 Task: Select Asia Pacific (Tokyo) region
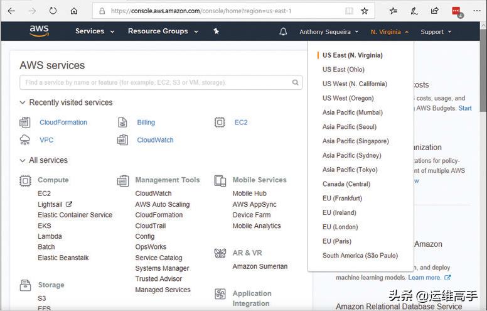pyautogui.click(x=350, y=170)
